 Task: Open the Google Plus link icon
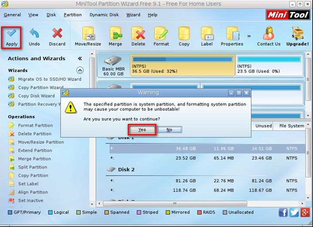pos(305,212)
